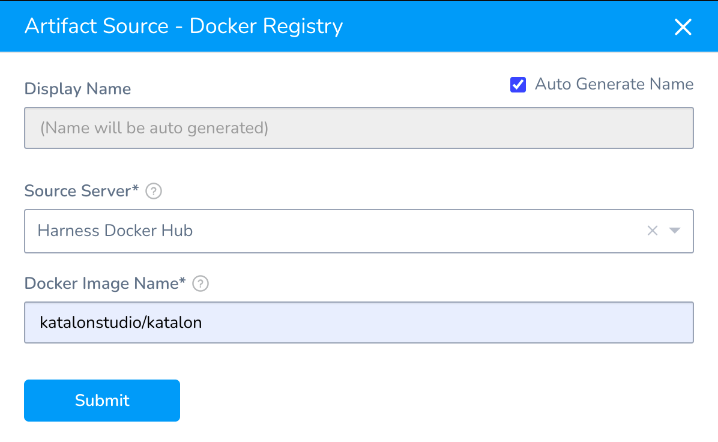Click the close icon in the dialog header
Screen dimensions: 718x442
coord(683,26)
